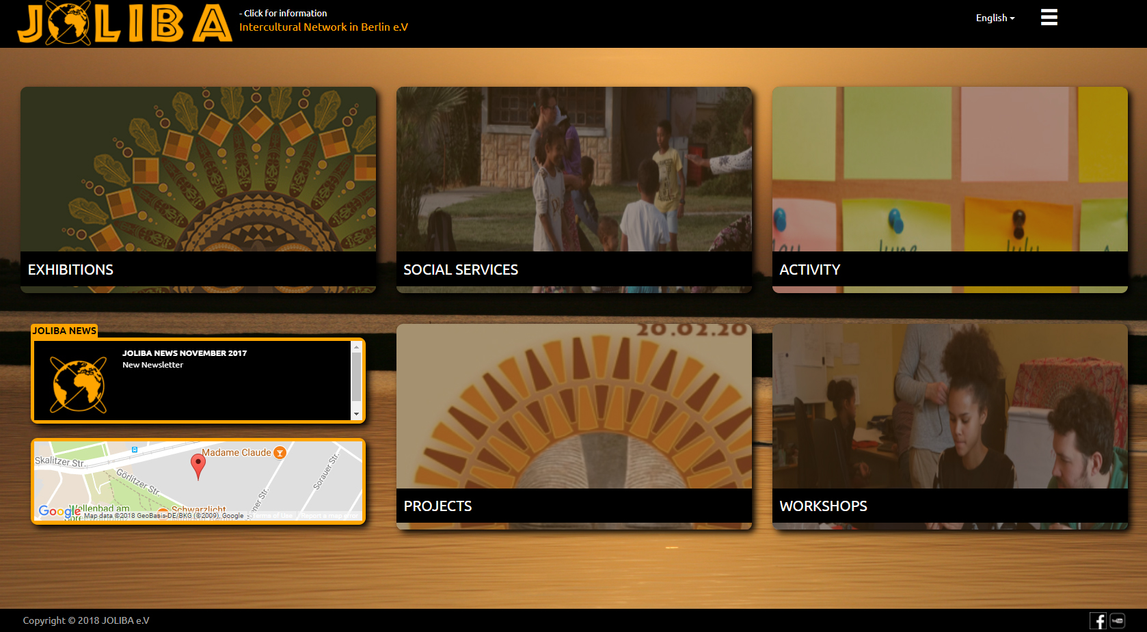Open the Activity tile
Screen dimensions: 1147x632
tap(950, 190)
